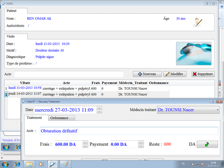This screenshot has height=168, width=224.
Task: Open the dental mirror visit image
Action: tap(194, 53)
